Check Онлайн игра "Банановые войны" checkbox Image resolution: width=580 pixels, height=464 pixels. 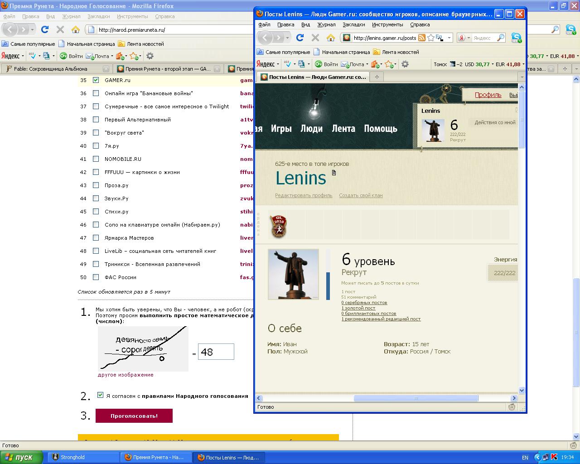tap(96, 93)
